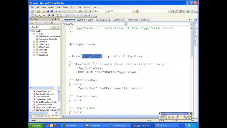
Task: Click the red pen icon in floating toolbar
Action: point(177,117)
